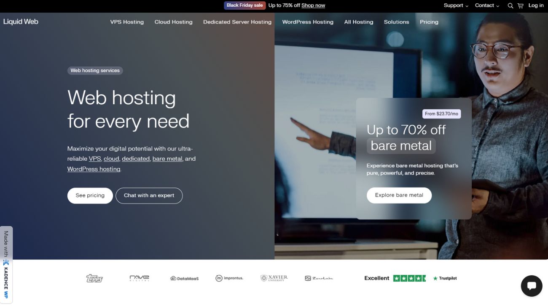Click the DataMaaS logo
548x306 pixels.
click(184, 278)
